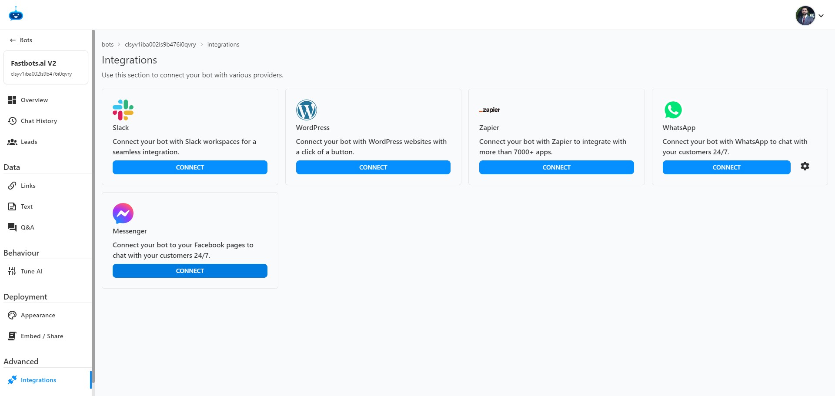The image size is (835, 396).
Task: Open the user profile avatar
Action: click(805, 16)
